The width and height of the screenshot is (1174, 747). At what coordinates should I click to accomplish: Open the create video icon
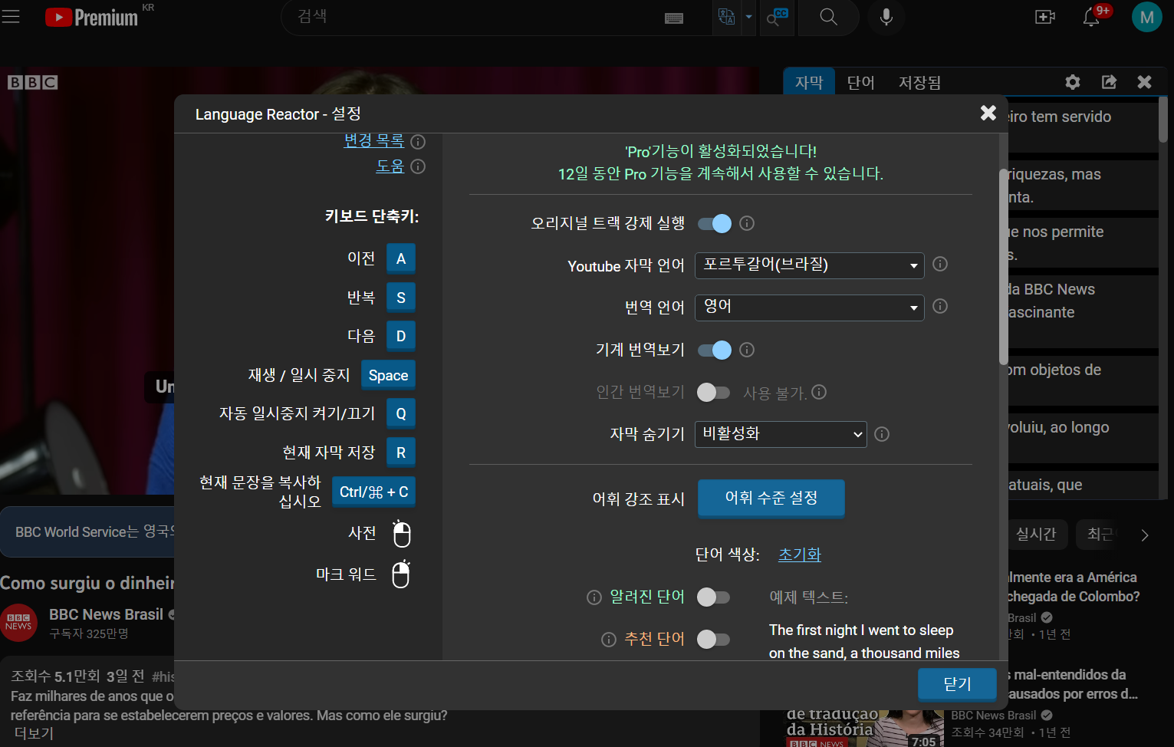(x=1045, y=17)
